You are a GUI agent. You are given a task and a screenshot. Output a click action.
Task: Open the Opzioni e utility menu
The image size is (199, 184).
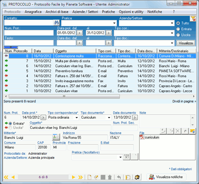point(131,12)
